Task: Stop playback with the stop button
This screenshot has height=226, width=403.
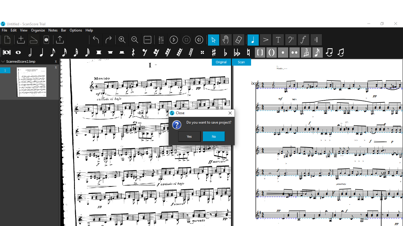Action: 186,40
